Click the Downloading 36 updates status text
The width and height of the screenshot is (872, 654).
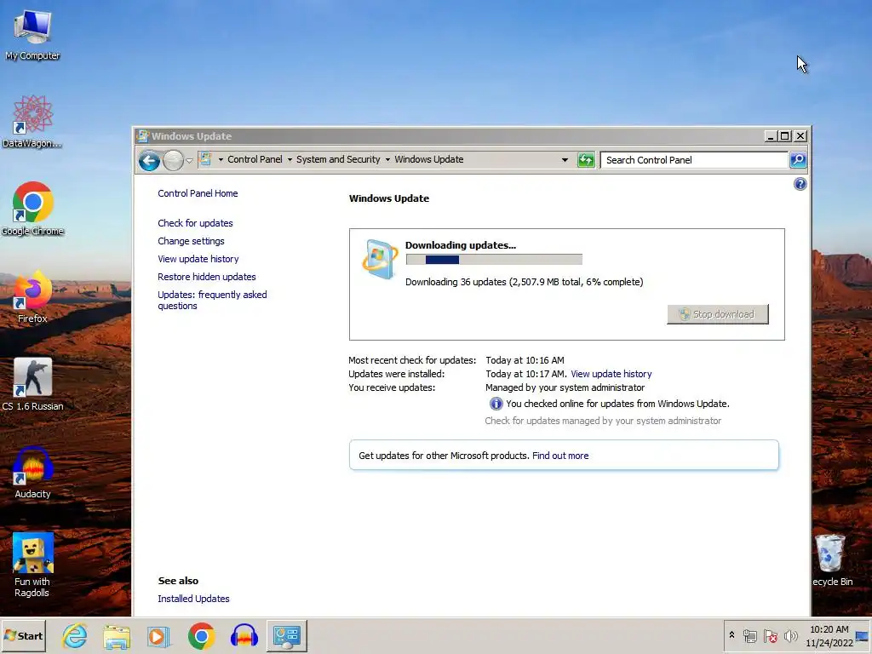tap(524, 282)
